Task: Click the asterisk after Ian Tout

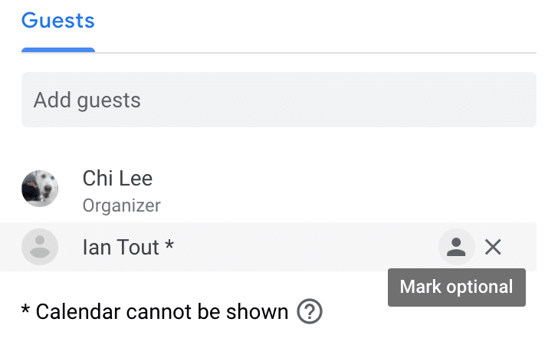Action: [x=169, y=245]
